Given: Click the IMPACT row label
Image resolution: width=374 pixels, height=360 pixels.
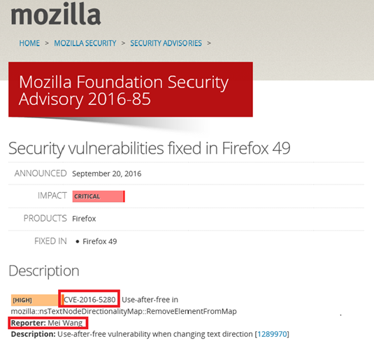Looking at the screenshot, I should pyautogui.click(x=52, y=196).
